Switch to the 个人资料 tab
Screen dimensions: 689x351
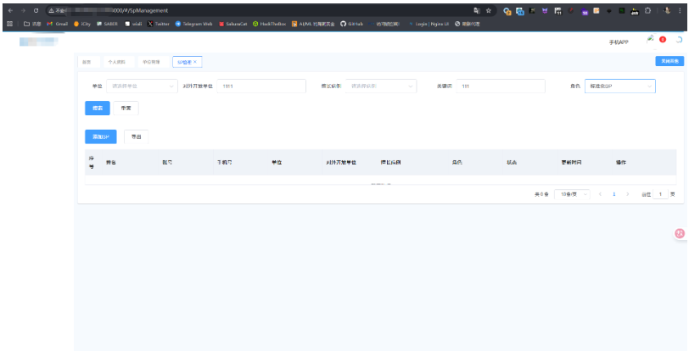pos(119,62)
